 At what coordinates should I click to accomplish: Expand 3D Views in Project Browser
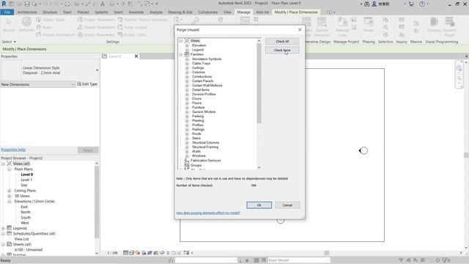[x=10, y=196]
